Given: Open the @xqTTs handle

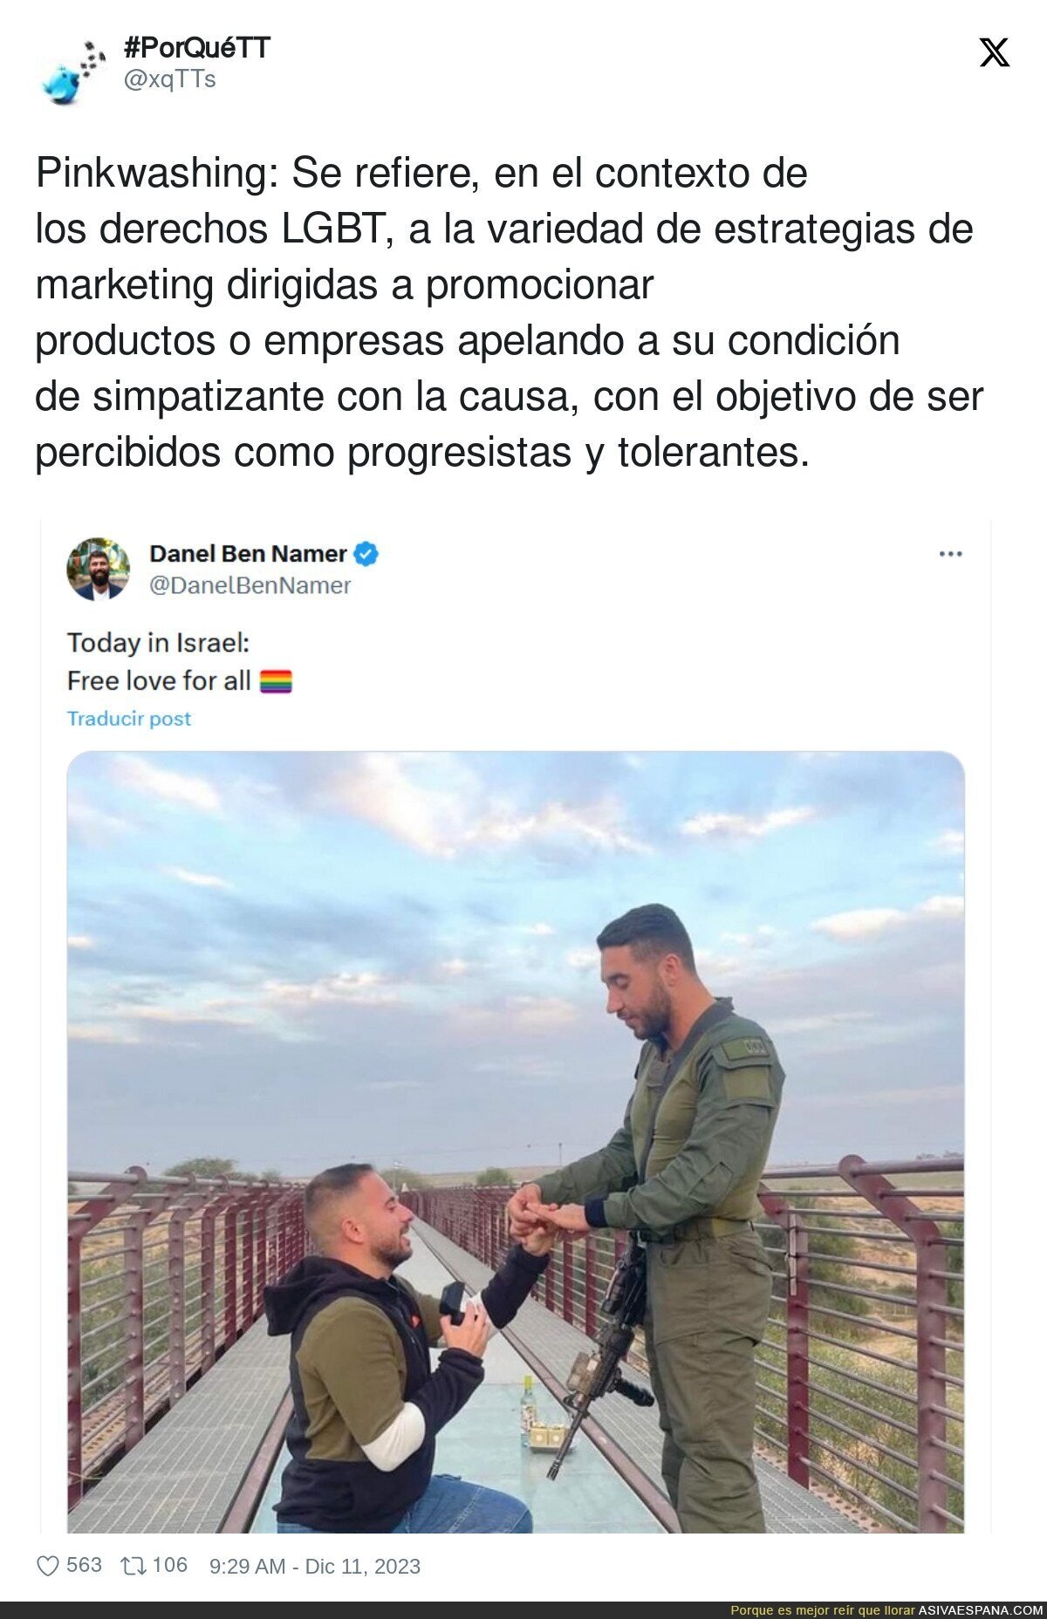Looking at the screenshot, I should pyautogui.click(x=170, y=79).
